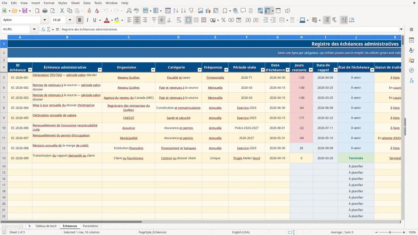Click the Select Function sigma button
The image size is (418, 235).
49,29
